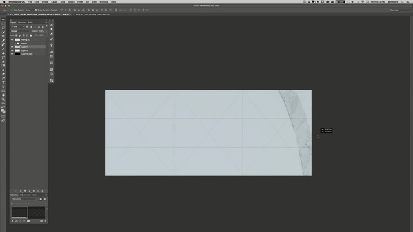Open the My Library dropdown
Image resolution: width=413 pixels, height=232 pixels.
[25, 199]
